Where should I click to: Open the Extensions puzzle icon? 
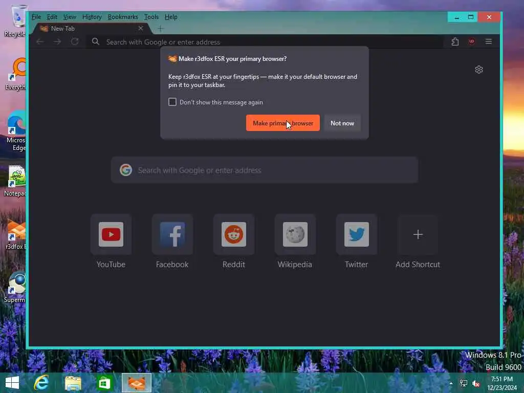click(x=455, y=42)
